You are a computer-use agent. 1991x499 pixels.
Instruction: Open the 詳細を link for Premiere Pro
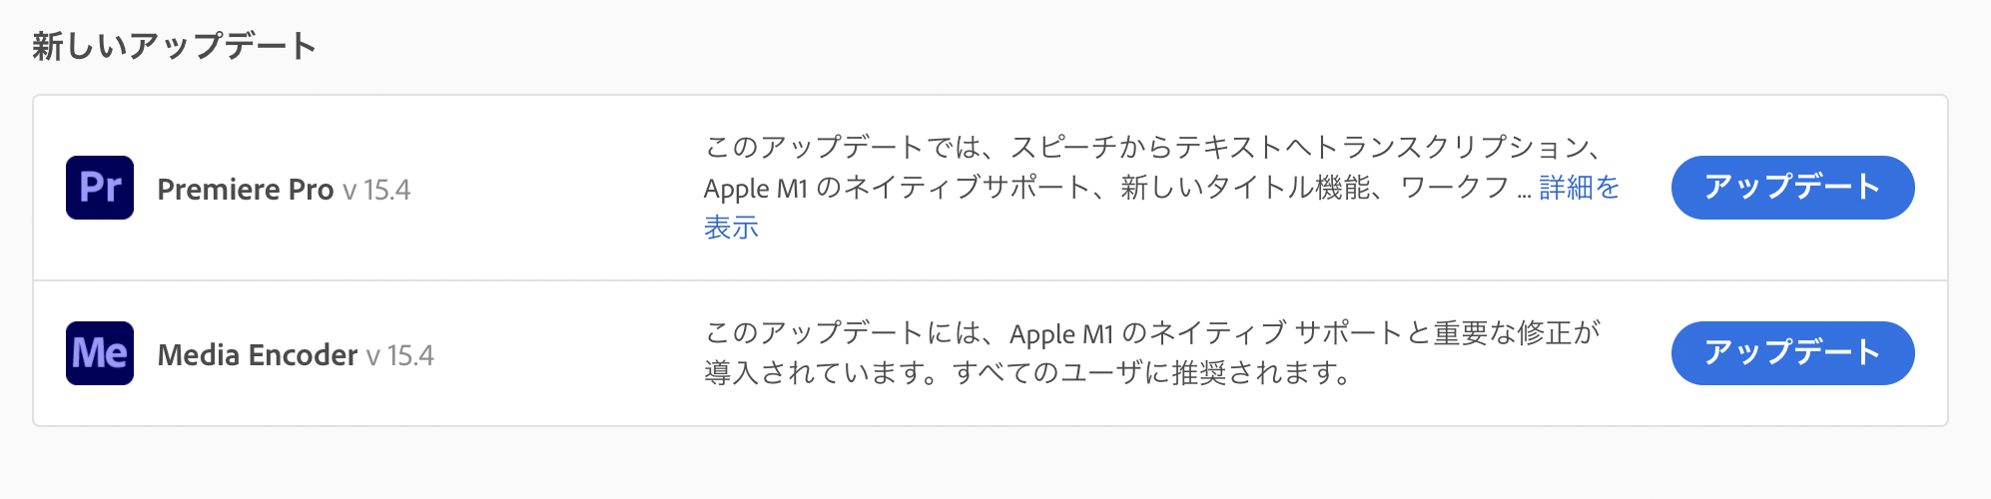pyautogui.click(x=1580, y=188)
